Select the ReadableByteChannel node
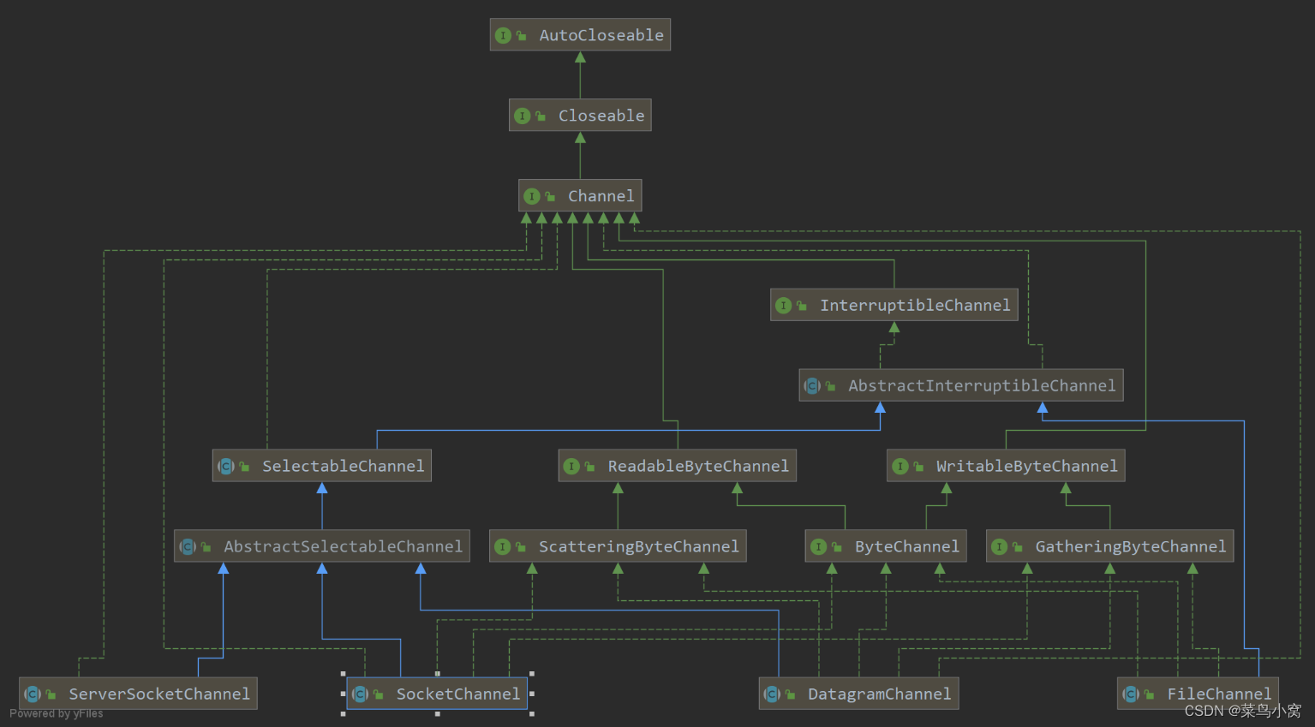Image resolution: width=1315 pixels, height=727 pixels. click(x=678, y=466)
